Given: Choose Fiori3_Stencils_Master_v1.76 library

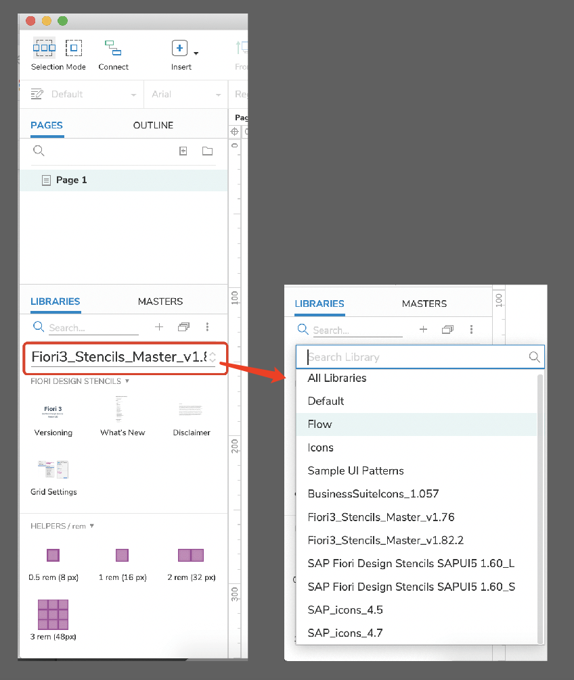Looking at the screenshot, I should pos(416,517).
